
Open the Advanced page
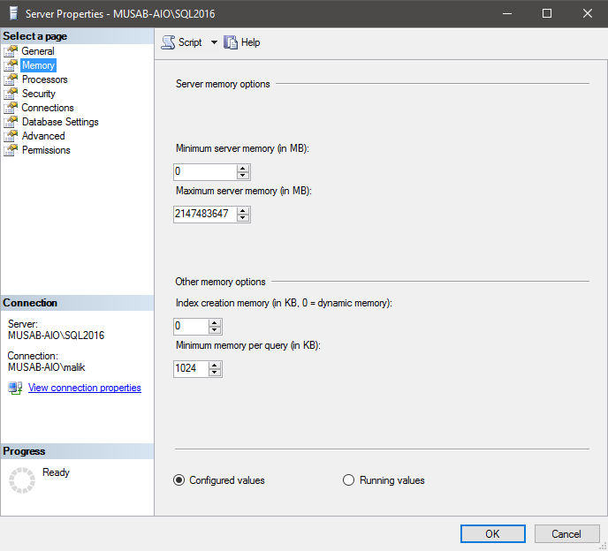[x=43, y=136]
